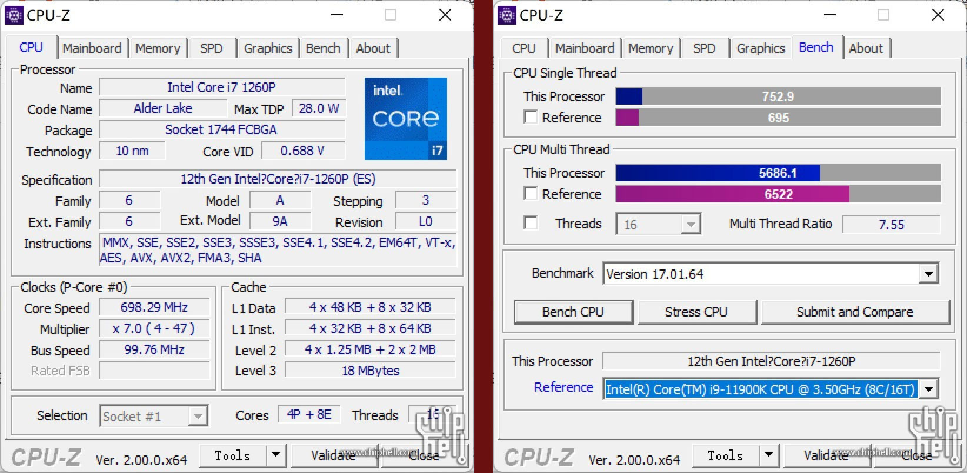Click empty Rated FSB field

pos(154,371)
